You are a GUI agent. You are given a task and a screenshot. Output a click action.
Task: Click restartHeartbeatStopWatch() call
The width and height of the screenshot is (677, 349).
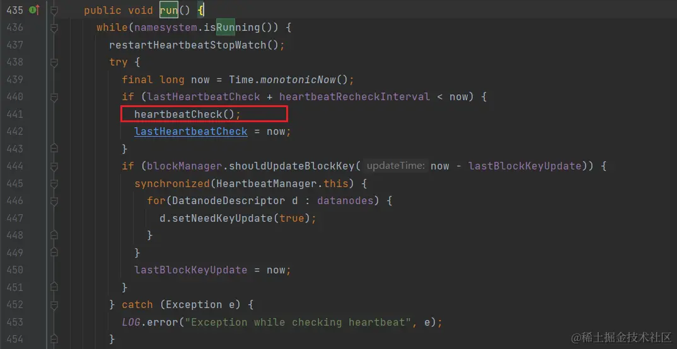coord(194,45)
